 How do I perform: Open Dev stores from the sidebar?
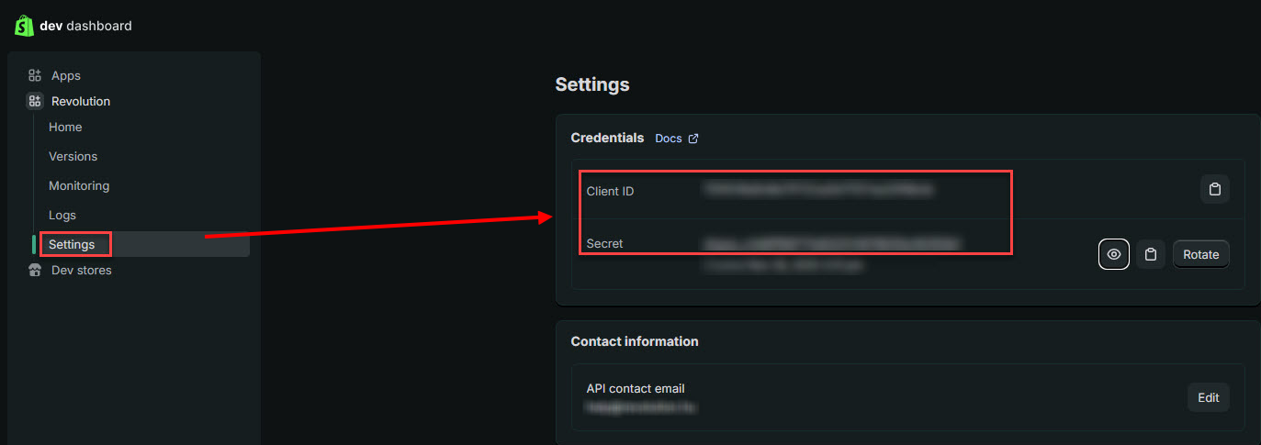81,270
